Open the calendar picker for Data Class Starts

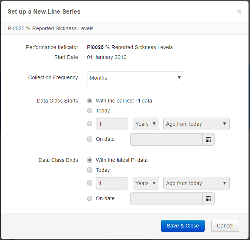pos(208,139)
